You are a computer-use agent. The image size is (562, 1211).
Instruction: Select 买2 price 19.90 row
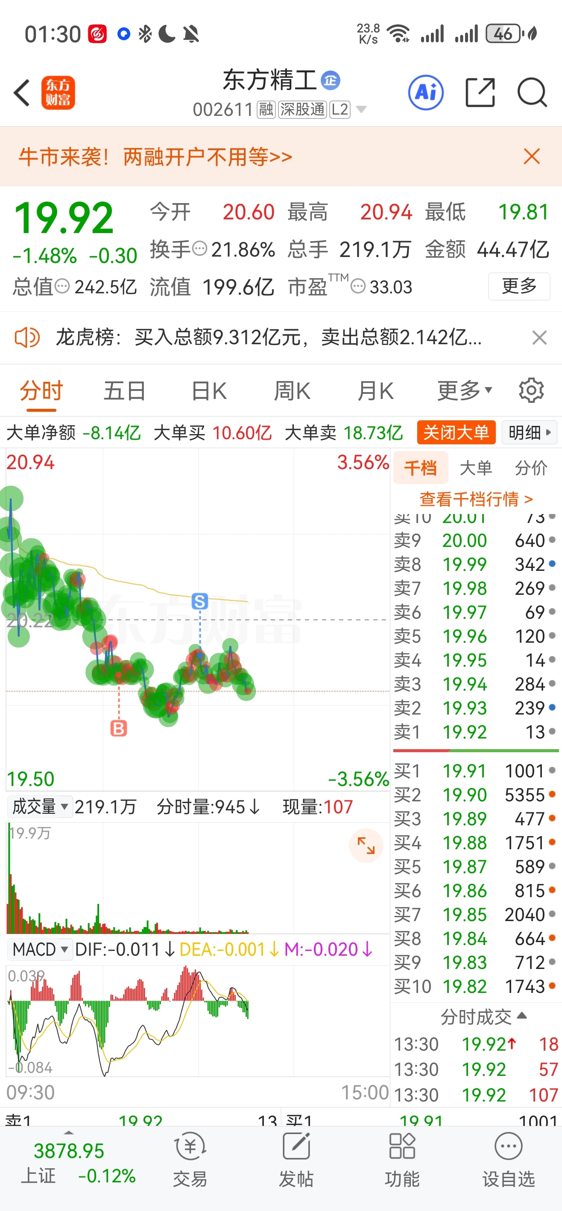click(x=475, y=795)
